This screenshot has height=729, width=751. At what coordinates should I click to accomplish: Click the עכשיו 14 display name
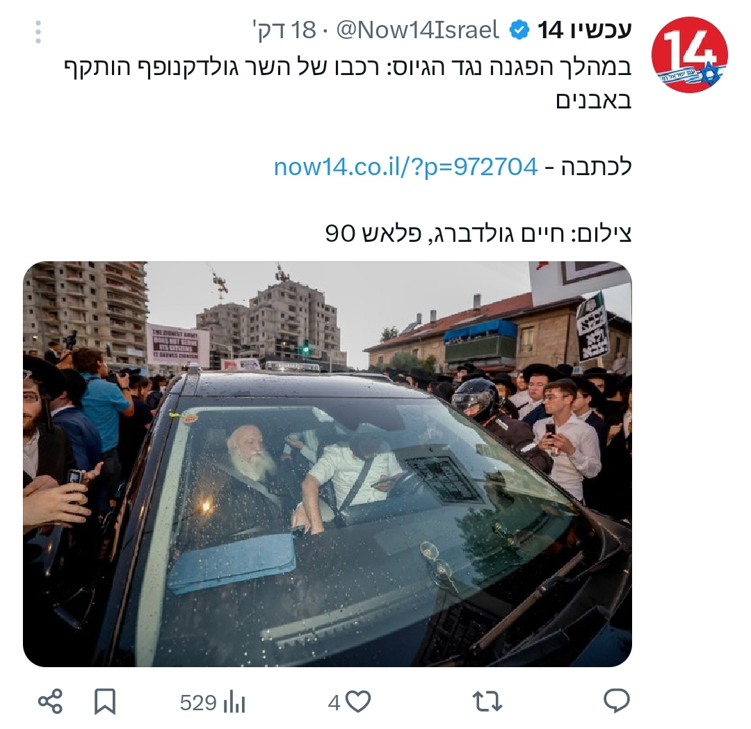584,30
